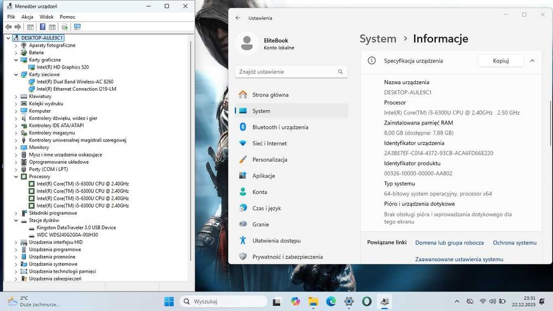Collapse the Stacje dysków category

(16, 220)
